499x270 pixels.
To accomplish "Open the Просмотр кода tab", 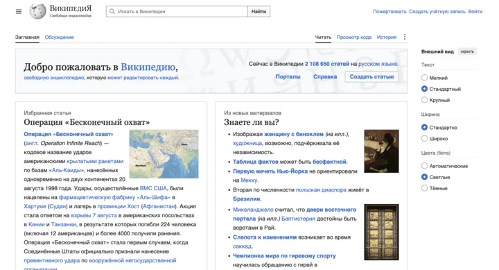I will pyautogui.click(x=354, y=37).
